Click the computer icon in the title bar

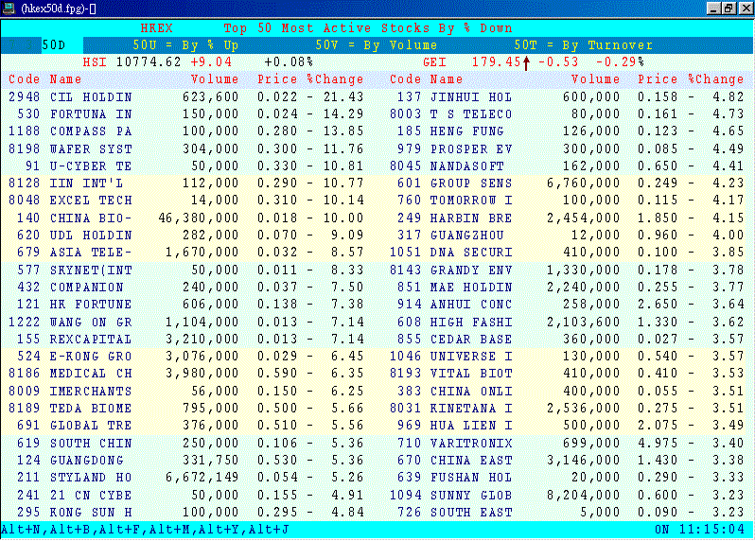pyautogui.click(x=9, y=9)
